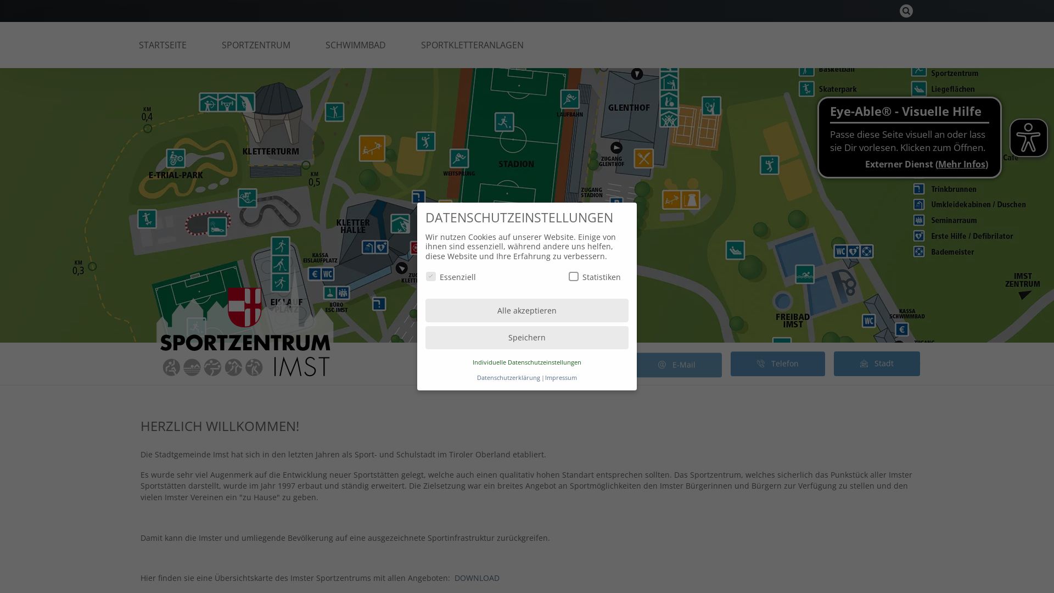Click the Datenschutzeinstellungen dialog title
The height and width of the screenshot is (593, 1054).
(x=519, y=217)
